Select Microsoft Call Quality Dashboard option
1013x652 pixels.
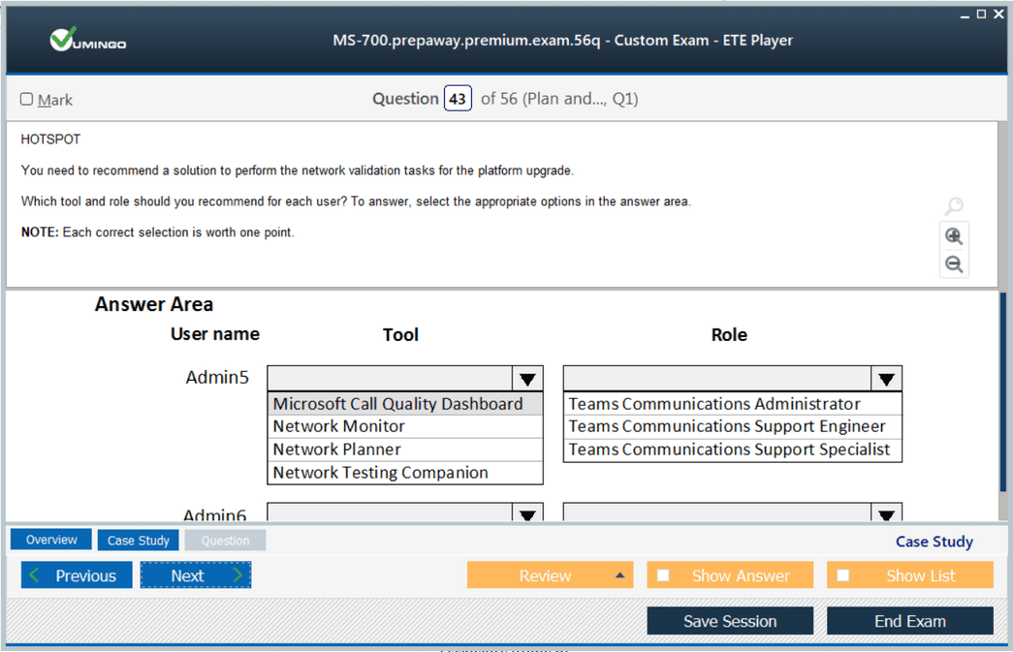(x=397, y=404)
